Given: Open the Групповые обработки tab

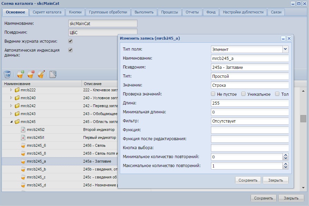Looking at the screenshot, I should (x=108, y=12).
